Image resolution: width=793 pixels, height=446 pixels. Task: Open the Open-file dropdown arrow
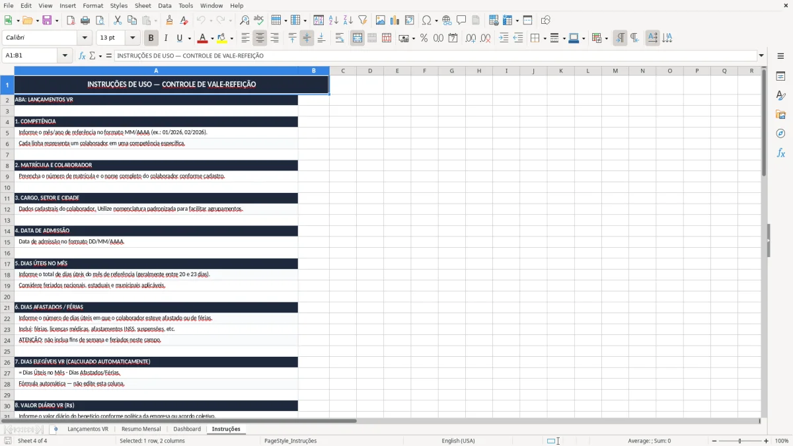(x=38, y=20)
